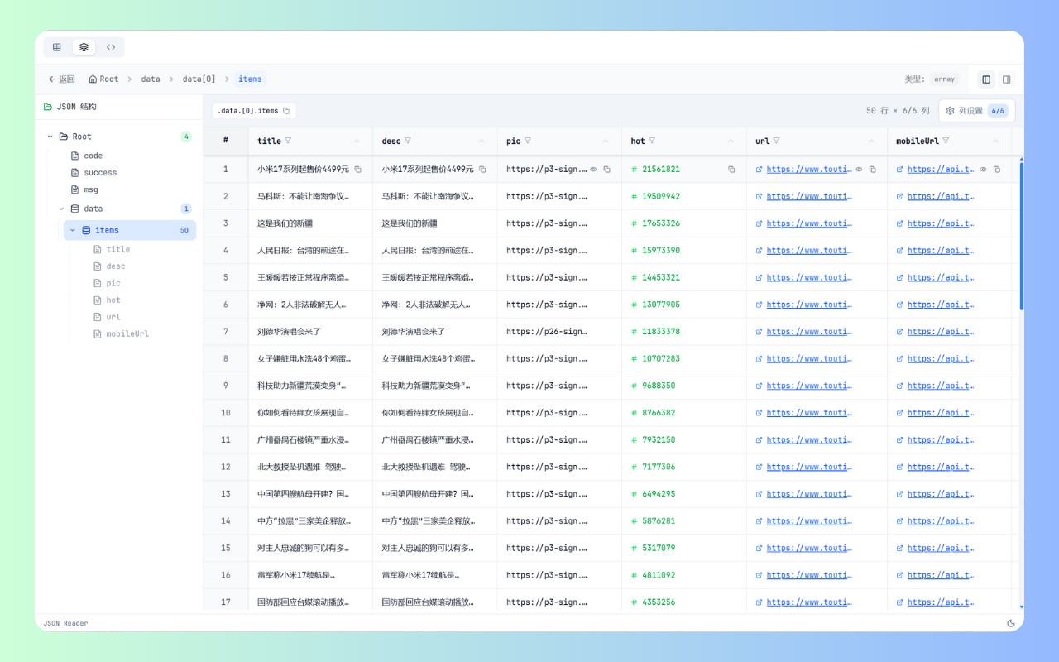Click hot value 4353256
The image size is (1059, 662).
[658, 602]
